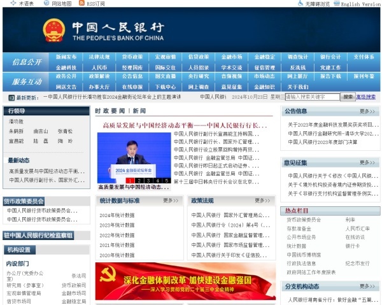Click the 搜索 search button
382x305 pixels.
tap(348, 97)
